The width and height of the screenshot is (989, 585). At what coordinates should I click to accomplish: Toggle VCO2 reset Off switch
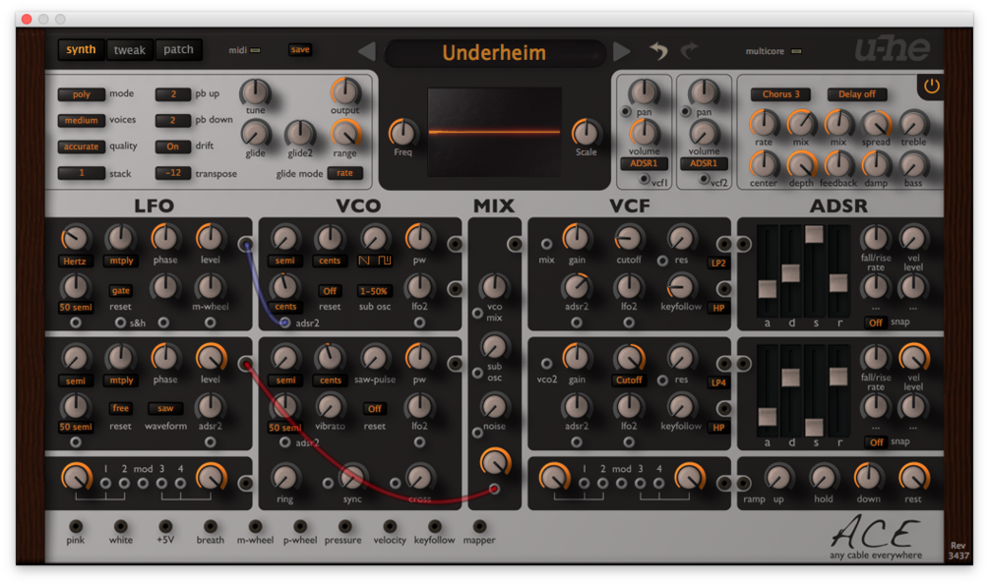[375, 408]
